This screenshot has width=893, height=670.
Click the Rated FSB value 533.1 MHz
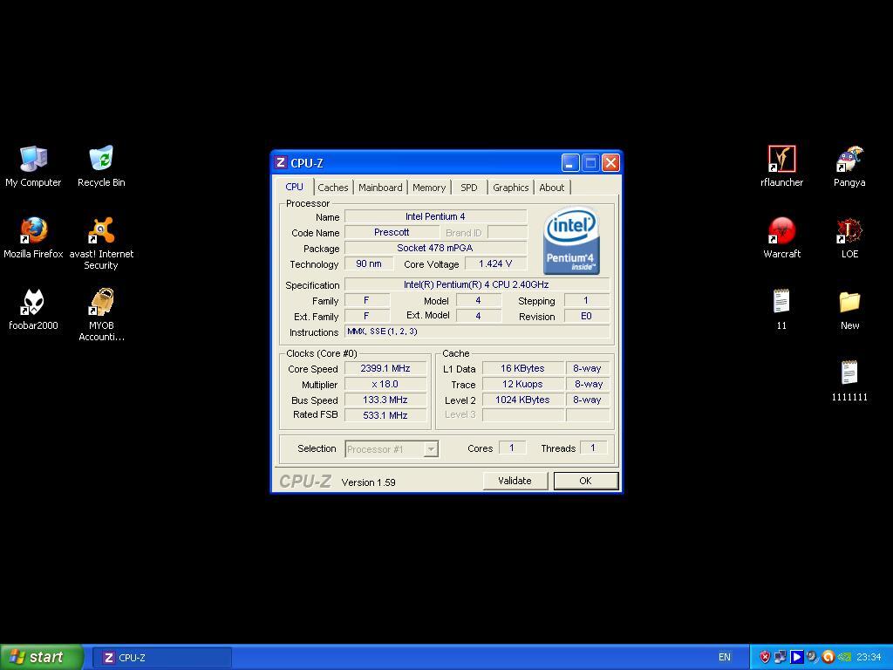click(385, 415)
